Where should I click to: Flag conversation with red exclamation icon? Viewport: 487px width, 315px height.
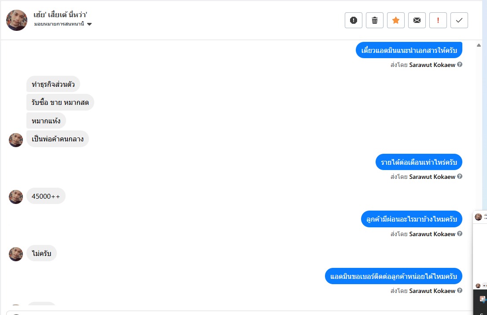pos(438,20)
